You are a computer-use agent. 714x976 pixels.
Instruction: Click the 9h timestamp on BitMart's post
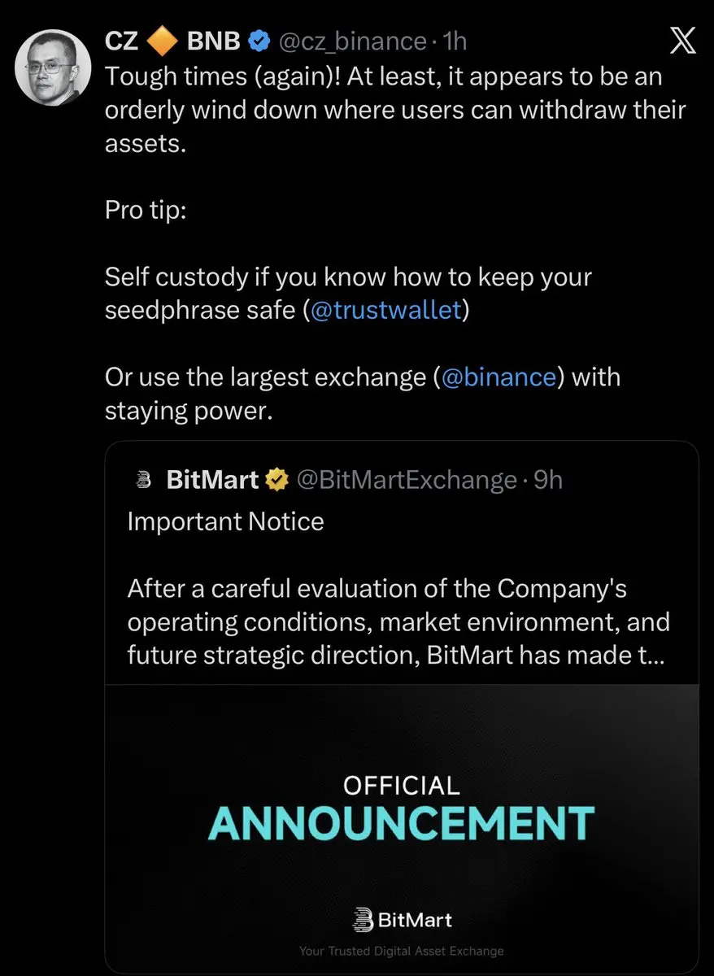(548, 480)
